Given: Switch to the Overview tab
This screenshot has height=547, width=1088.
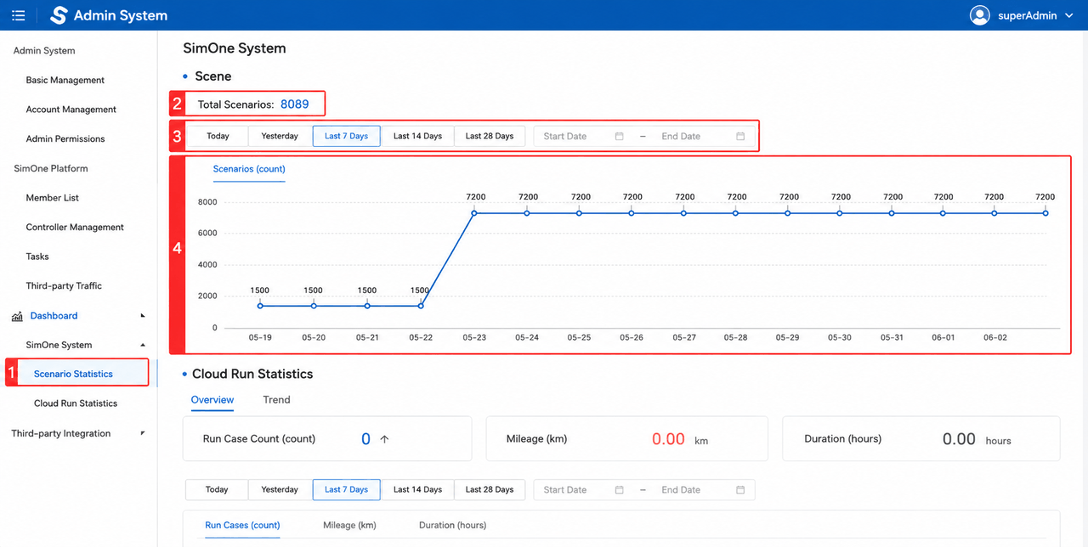Looking at the screenshot, I should coord(212,400).
